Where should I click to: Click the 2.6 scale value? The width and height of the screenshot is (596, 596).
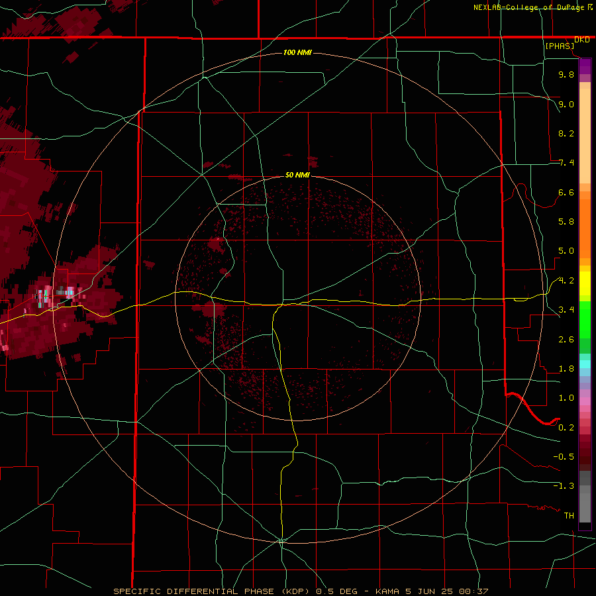(566, 340)
